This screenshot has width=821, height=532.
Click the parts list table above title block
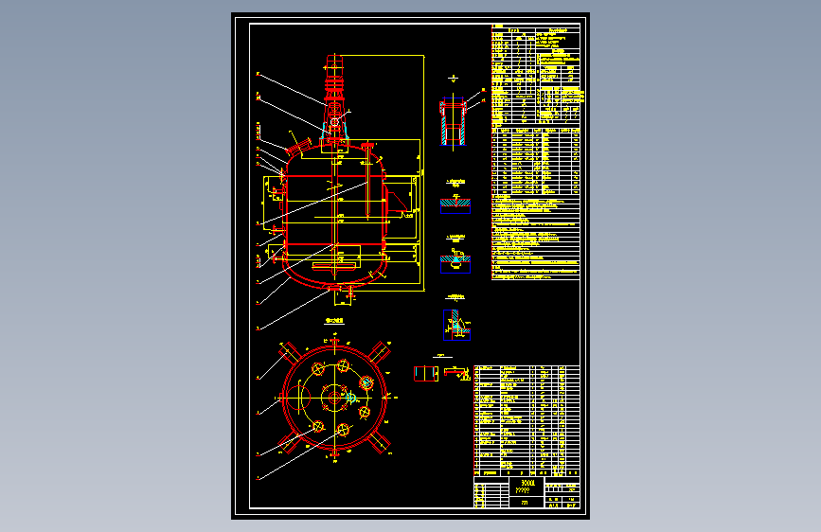[x=527, y=420]
